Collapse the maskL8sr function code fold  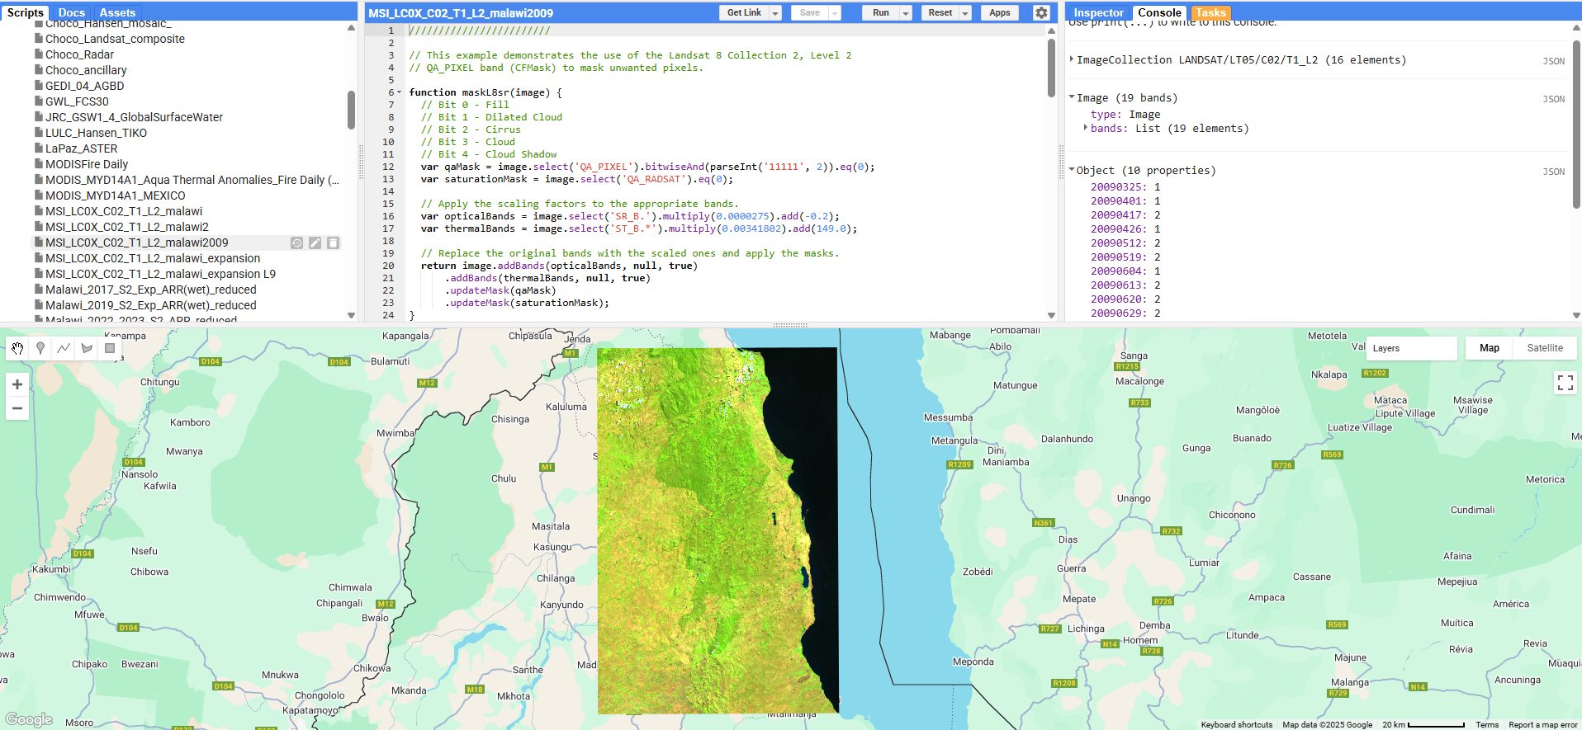400,92
